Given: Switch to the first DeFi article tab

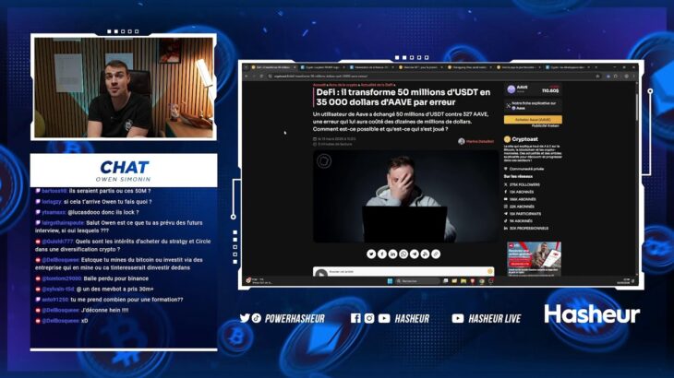Looking at the screenshot, I should point(270,67).
